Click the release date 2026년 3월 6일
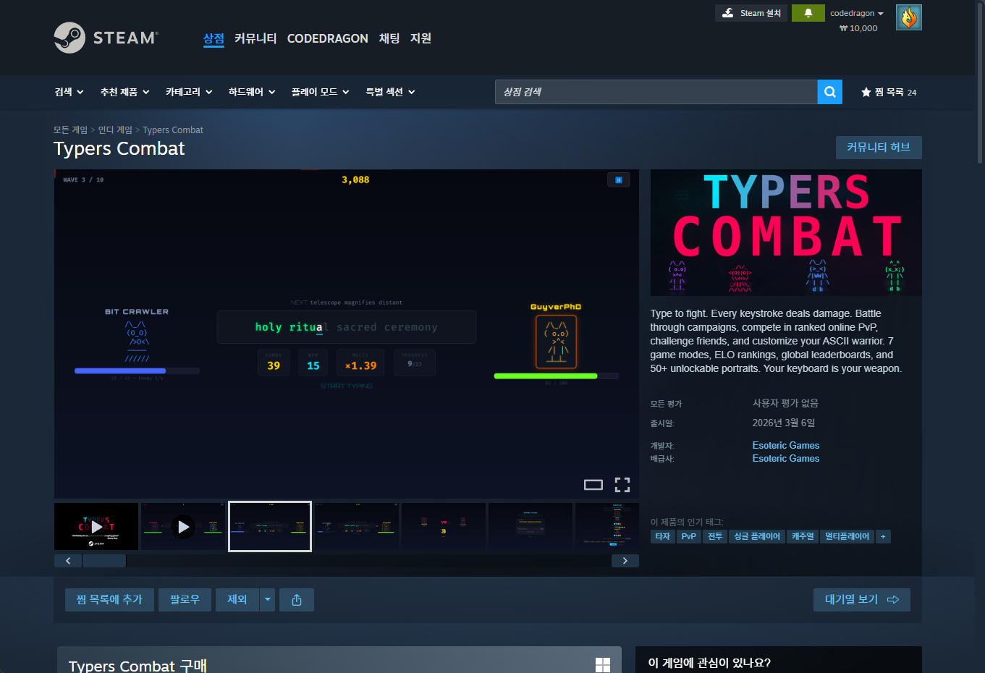Image resolution: width=985 pixels, height=673 pixels. point(784,423)
